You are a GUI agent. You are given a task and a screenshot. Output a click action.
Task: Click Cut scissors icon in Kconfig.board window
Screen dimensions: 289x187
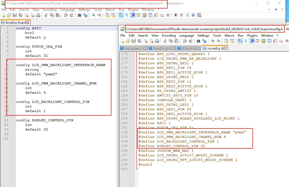pyautogui.click(x=46, y=15)
